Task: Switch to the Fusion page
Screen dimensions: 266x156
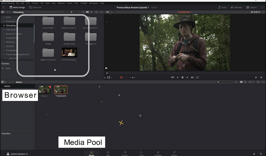Action: pyautogui.click(x=125, y=153)
